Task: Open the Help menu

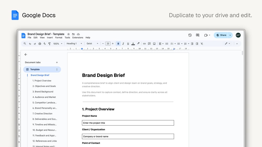Action: 88,37
